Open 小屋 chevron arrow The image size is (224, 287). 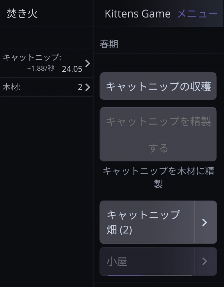(205, 261)
